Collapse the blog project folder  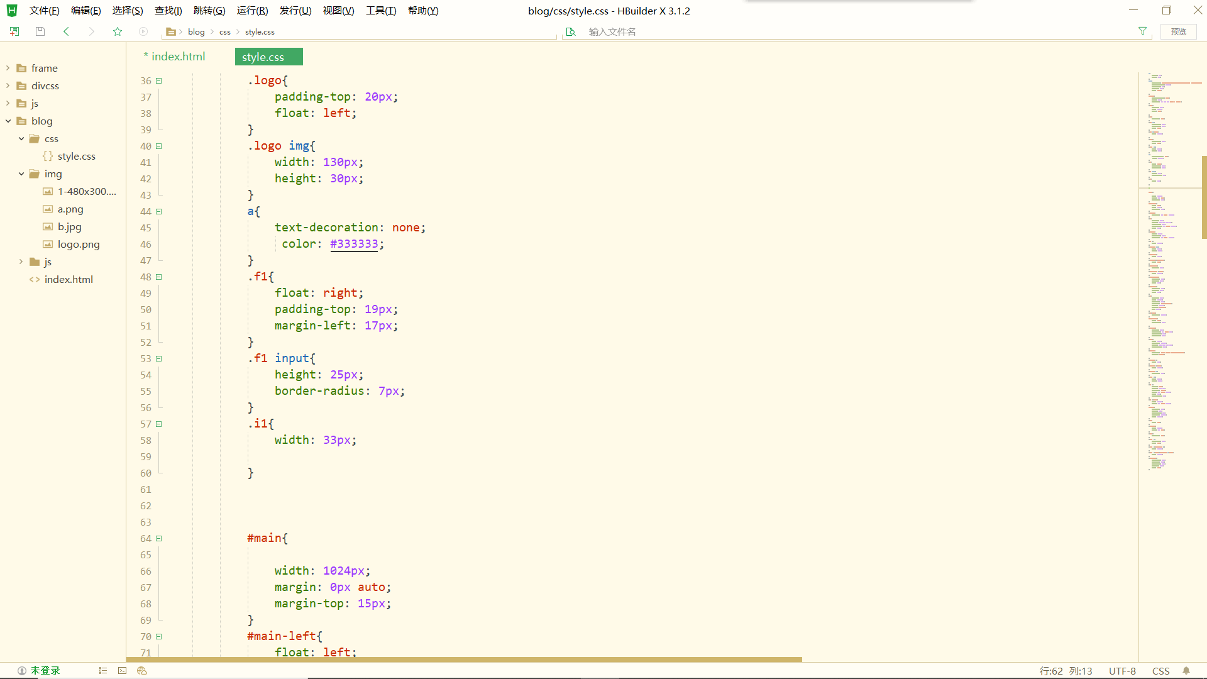pos(8,121)
